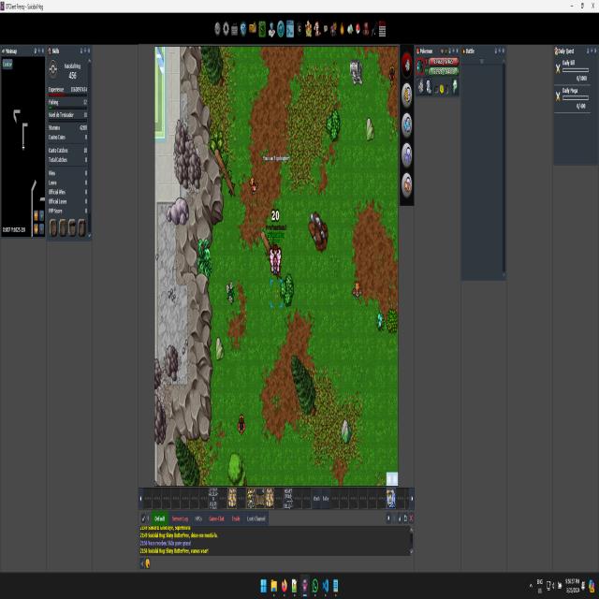Click the PVP Score row in Skills
Screen dimensions: 599x599
click(67, 211)
